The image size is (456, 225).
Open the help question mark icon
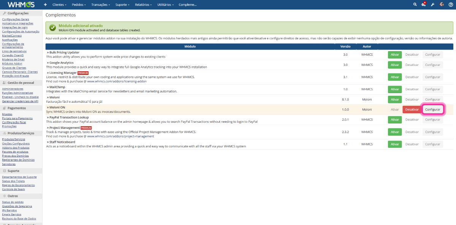pos(451,5)
